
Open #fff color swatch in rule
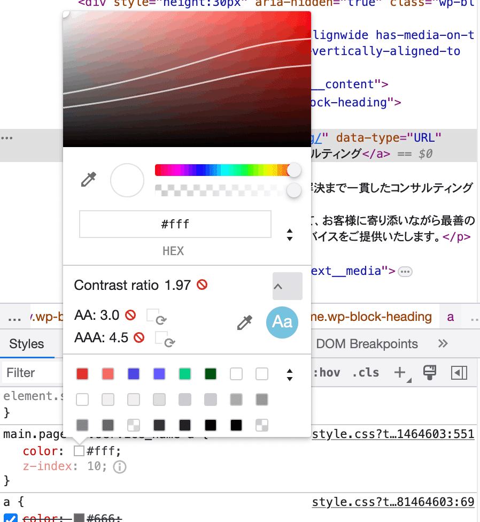[79, 451]
